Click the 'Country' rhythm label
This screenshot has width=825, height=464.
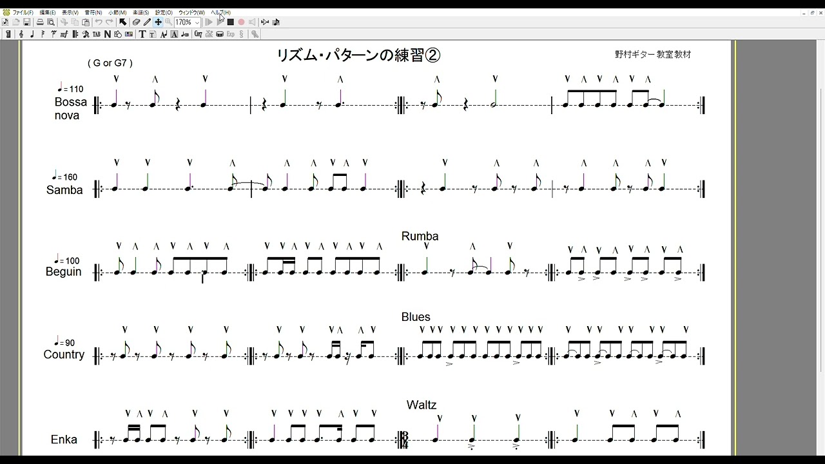point(64,354)
